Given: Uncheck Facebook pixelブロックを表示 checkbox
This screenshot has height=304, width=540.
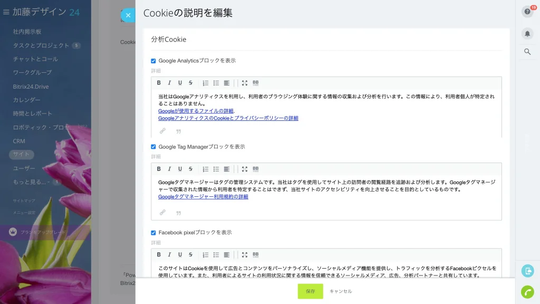Looking at the screenshot, I should 153,233.
